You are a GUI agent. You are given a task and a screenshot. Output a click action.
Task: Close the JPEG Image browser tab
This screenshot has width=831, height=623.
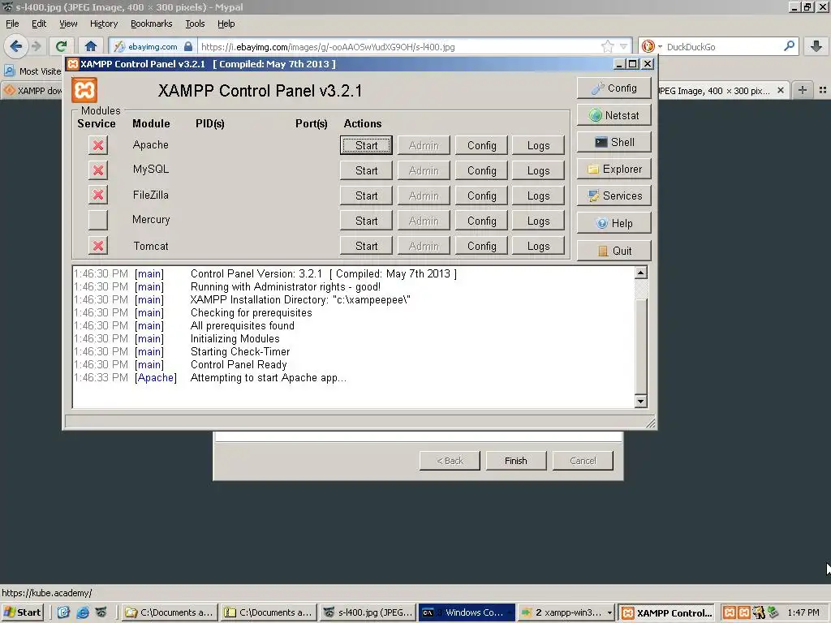[781, 91]
